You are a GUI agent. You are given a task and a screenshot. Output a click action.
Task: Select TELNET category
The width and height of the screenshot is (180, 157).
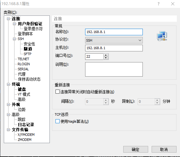23,59
